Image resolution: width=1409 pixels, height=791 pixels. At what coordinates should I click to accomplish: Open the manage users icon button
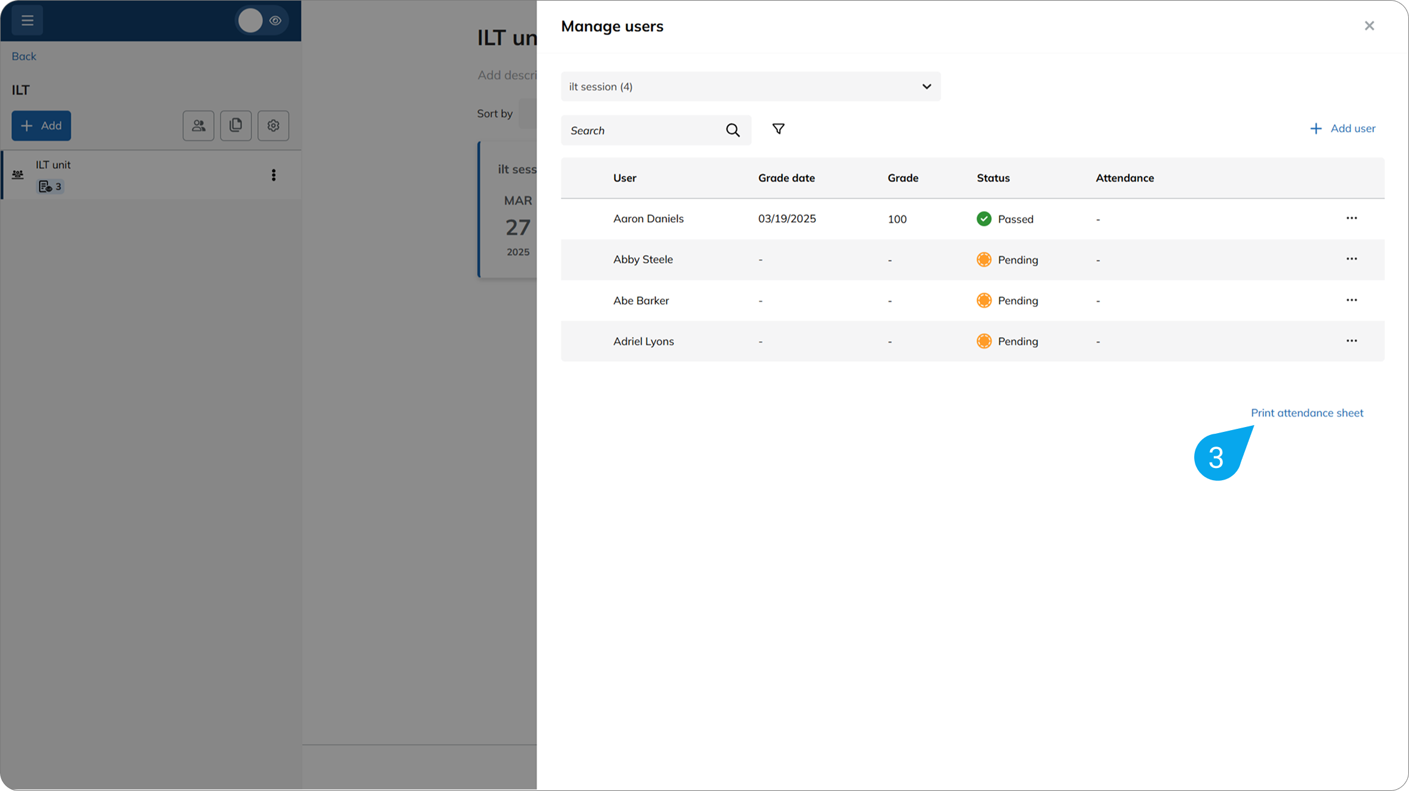coord(198,125)
